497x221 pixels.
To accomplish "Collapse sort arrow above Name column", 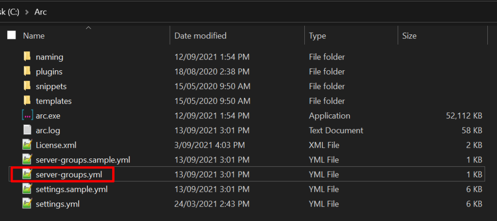I will point(88,28).
